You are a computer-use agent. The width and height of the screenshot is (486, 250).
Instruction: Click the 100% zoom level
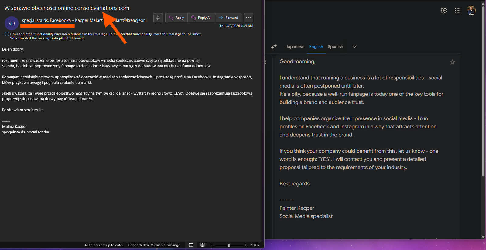pyautogui.click(x=255, y=245)
